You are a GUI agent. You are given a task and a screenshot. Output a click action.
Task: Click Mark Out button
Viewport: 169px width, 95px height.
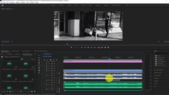78,47
